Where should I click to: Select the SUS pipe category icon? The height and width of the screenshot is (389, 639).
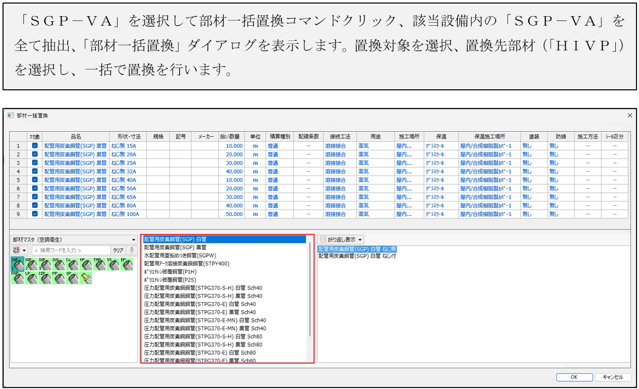58,263
